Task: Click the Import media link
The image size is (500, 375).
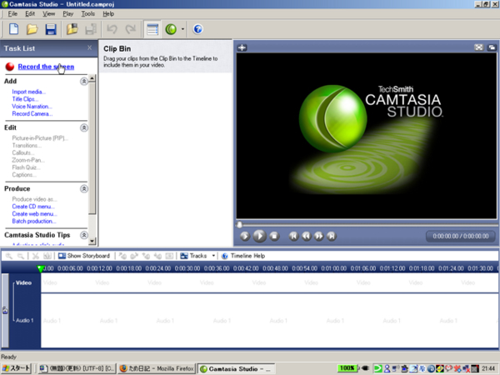Action: click(x=28, y=92)
